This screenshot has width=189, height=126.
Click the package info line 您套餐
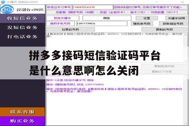point(117,12)
